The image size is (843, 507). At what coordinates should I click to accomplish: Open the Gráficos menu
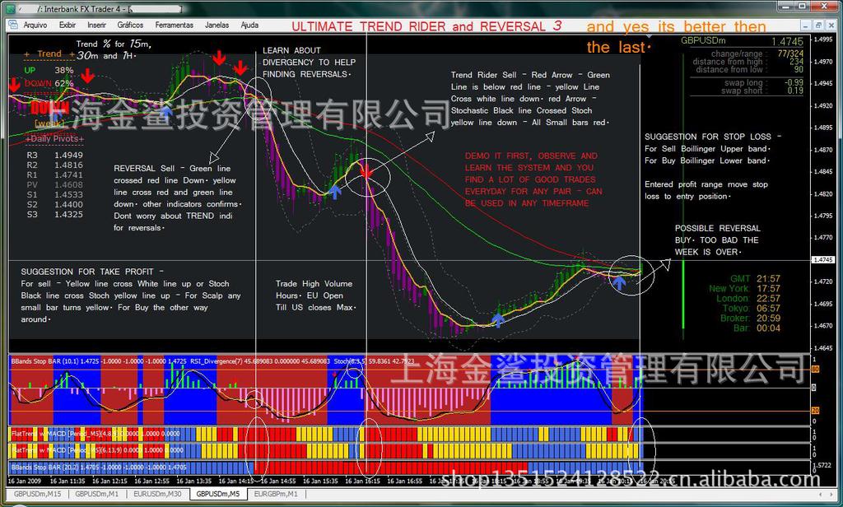tap(130, 26)
